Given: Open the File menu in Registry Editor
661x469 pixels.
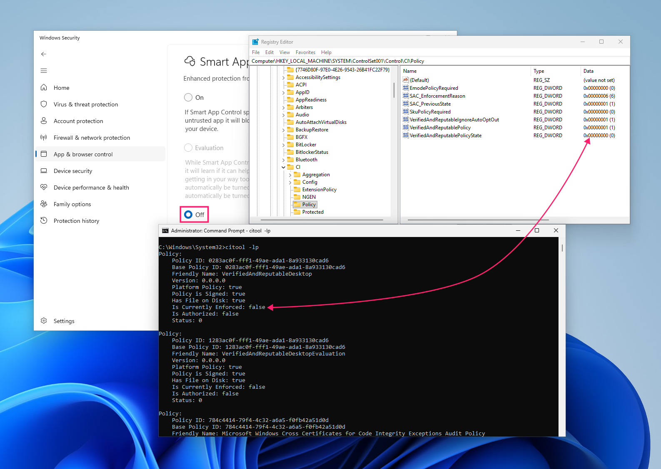Looking at the screenshot, I should click(256, 52).
